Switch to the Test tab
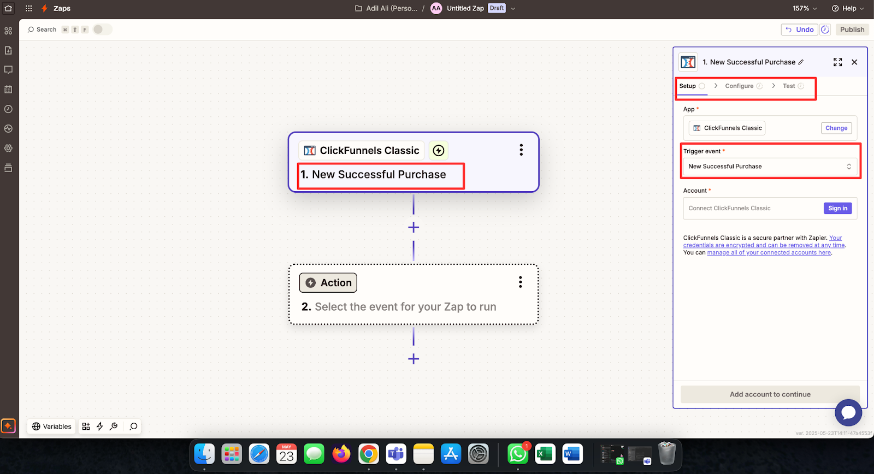This screenshot has width=874, height=474. point(793,86)
